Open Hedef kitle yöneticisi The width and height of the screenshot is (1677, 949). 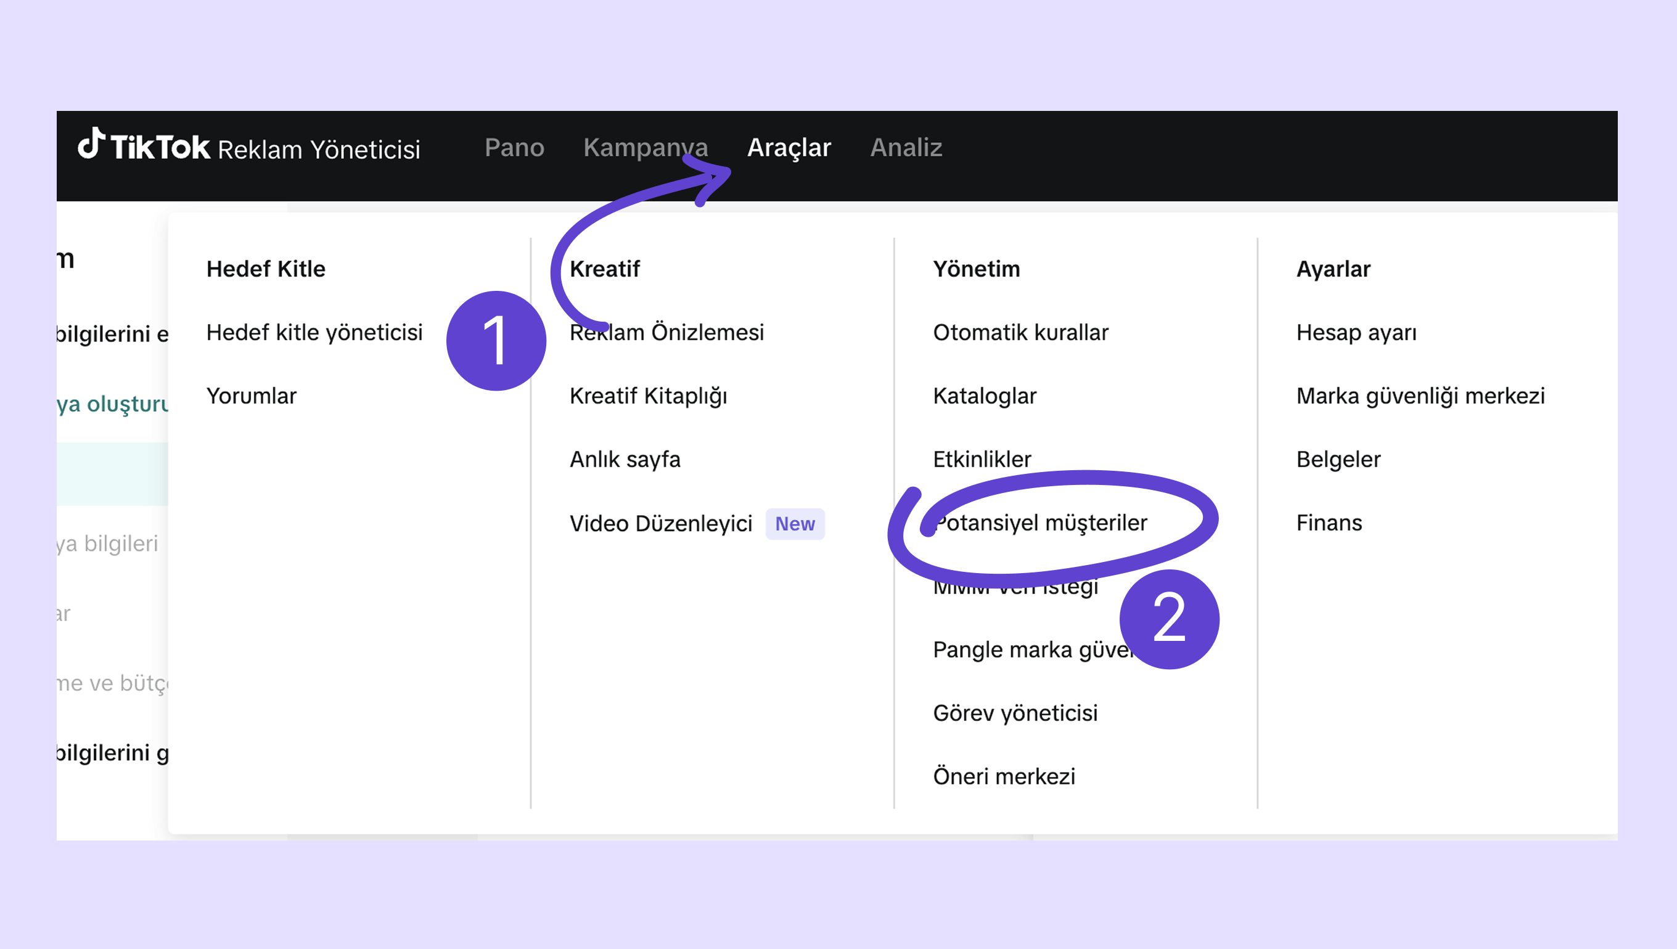pyautogui.click(x=314, y=332)
